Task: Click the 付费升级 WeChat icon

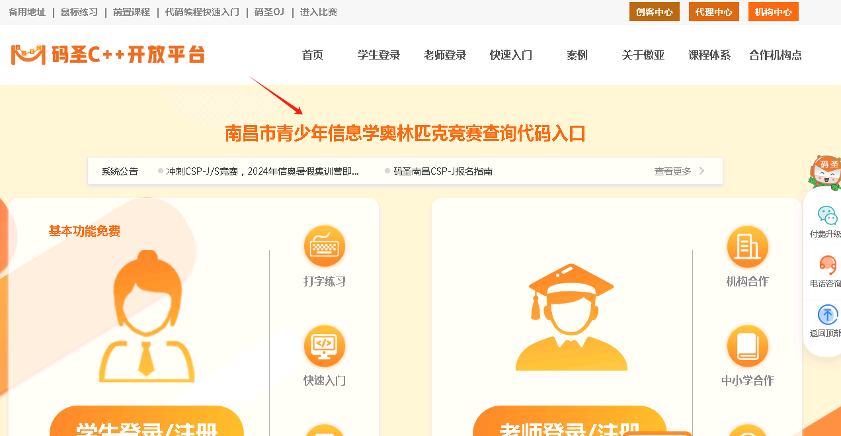Action: pyautogui.click(x=826, y=216)
